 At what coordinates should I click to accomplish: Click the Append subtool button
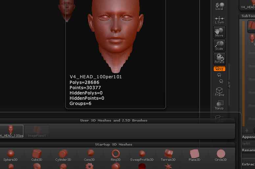[248, 137]
